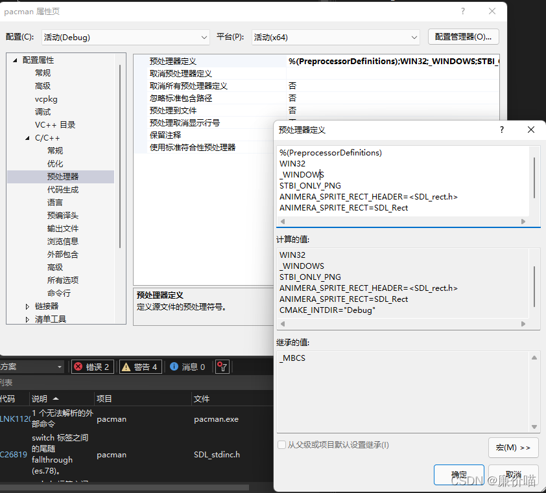The height and width of the screenshot is (493, 546).
Task: Click 配置管理器(O)... button
Action: click(x=464, y=37)
